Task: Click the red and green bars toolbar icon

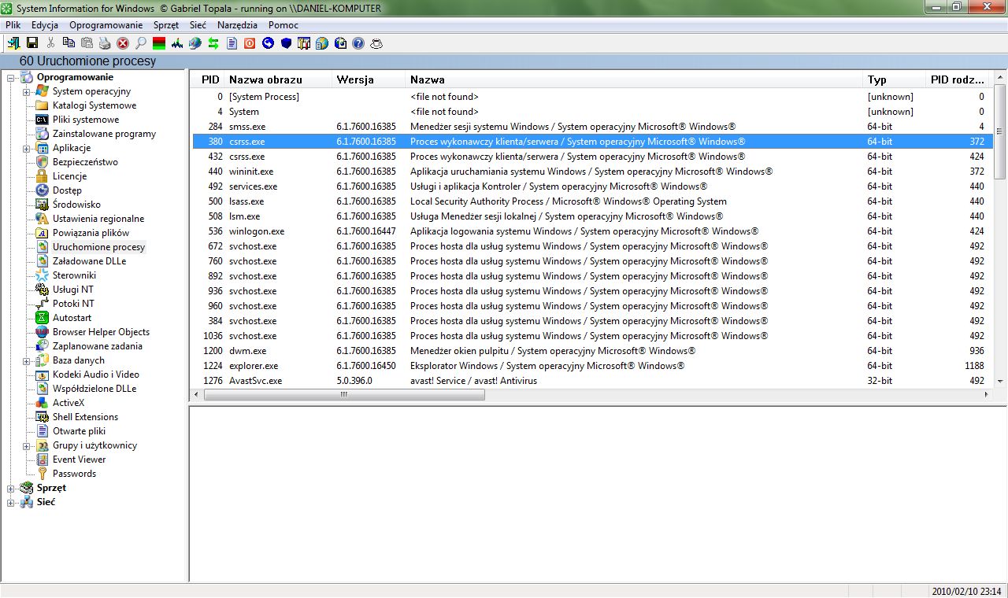Action: [x=159, y=43]
